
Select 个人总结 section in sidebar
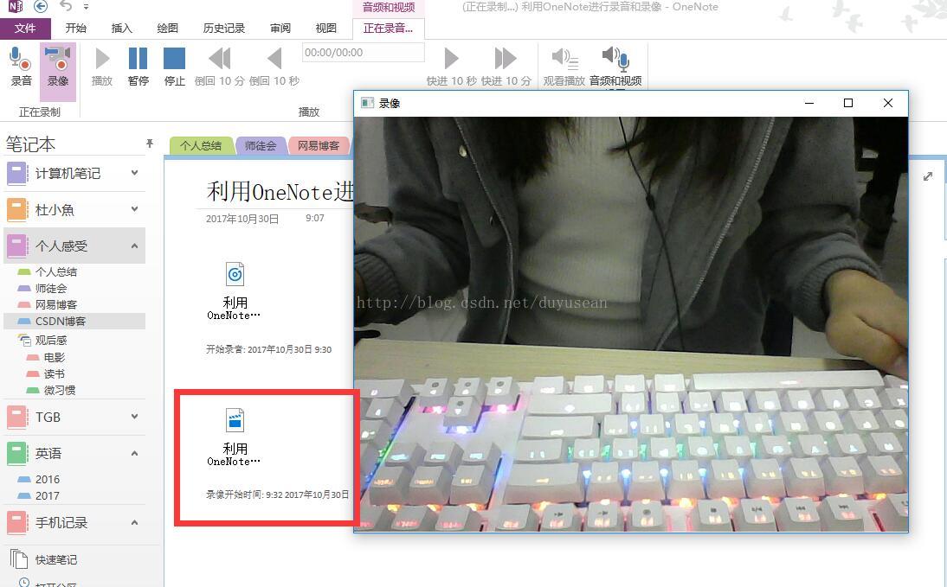(55, 272)
